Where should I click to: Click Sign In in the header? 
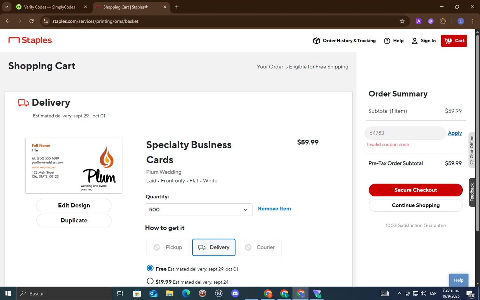pos(424,41)
